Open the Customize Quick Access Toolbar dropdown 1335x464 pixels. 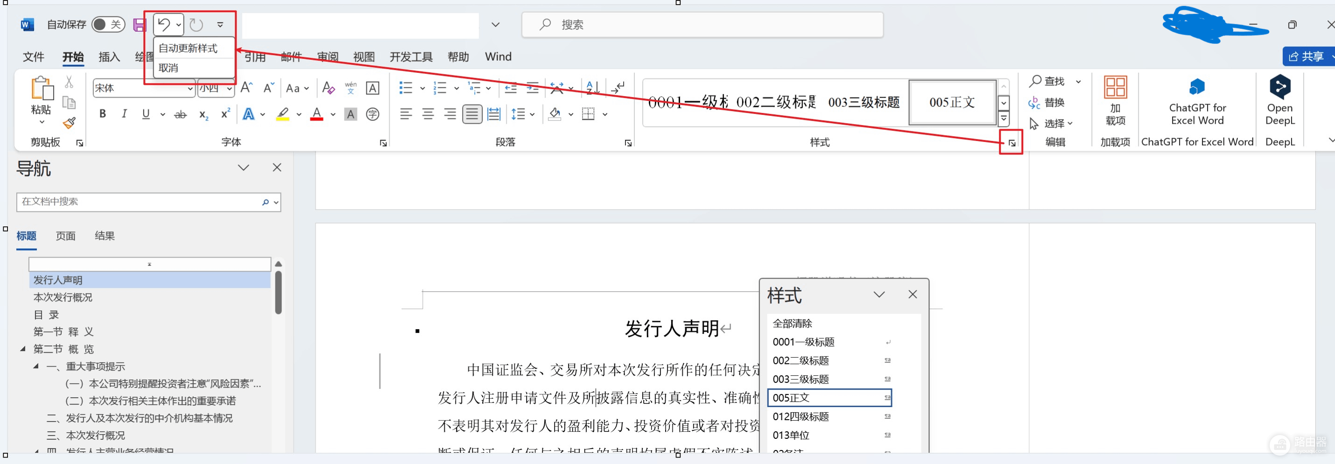(220, 24)
